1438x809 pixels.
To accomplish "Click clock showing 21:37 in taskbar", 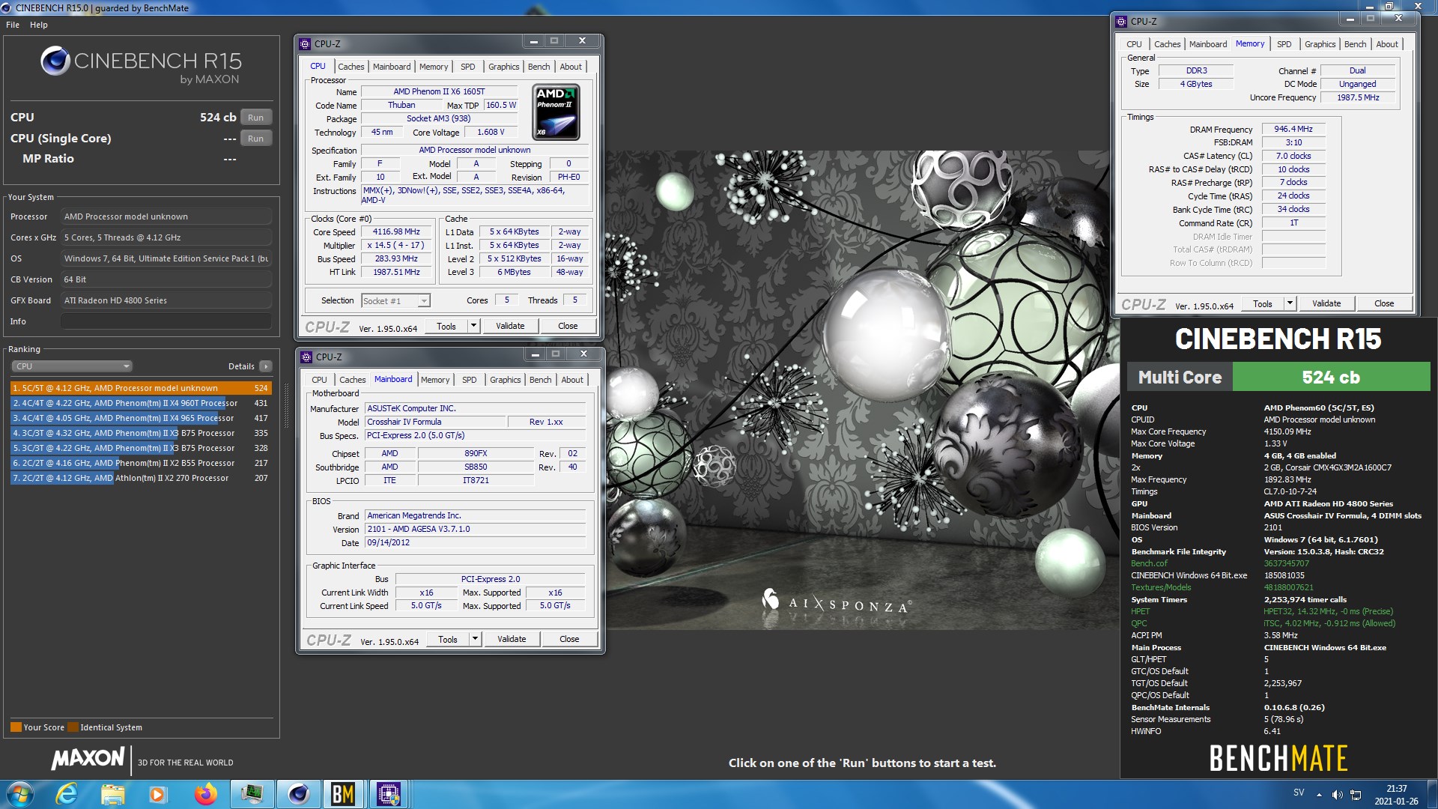I will [1396, 789].
